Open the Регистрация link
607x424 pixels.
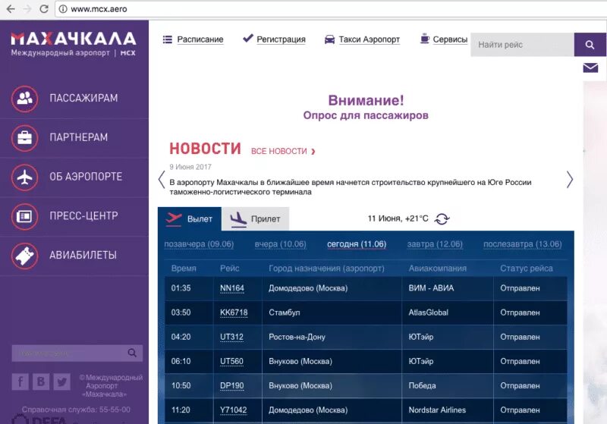pos(281,39)
